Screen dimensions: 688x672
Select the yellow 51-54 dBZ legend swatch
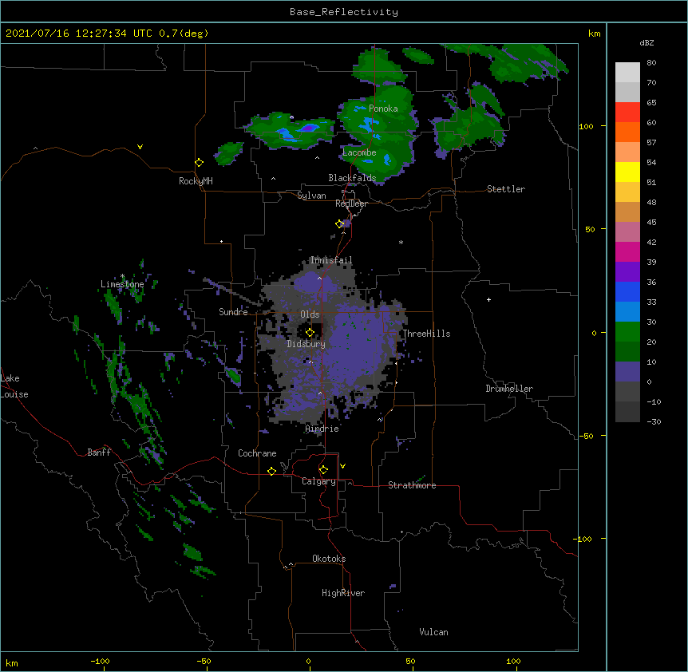pyautogui.click(x=627, y=172)
